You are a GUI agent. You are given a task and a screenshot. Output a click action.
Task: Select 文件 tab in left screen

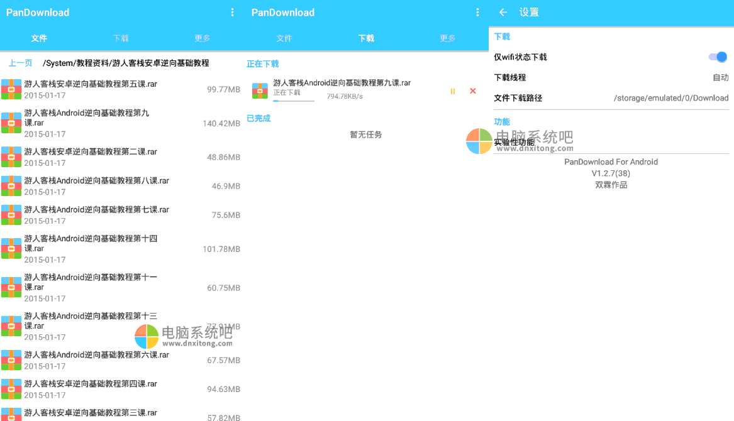click(x=39, y=38)
